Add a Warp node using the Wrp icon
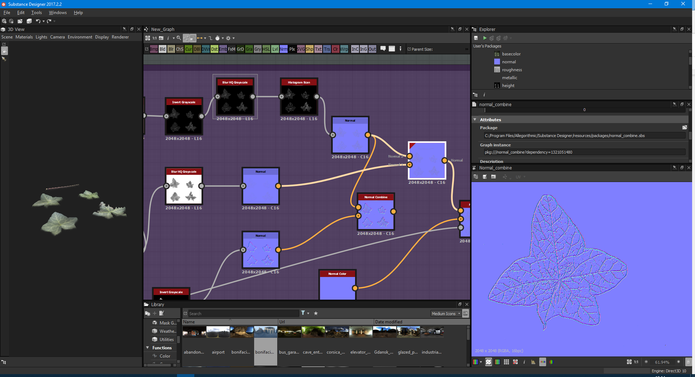Viewport: 695px width, 377px height. click(x=344, y=49)
